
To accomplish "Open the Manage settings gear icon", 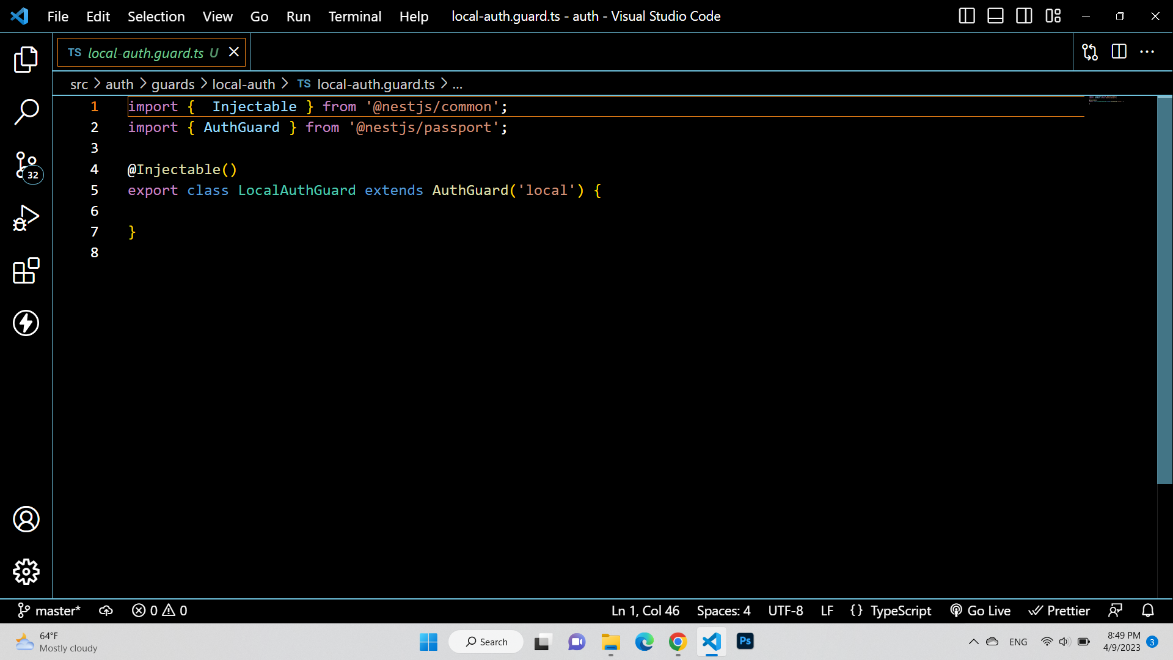I will click(26, 571).
